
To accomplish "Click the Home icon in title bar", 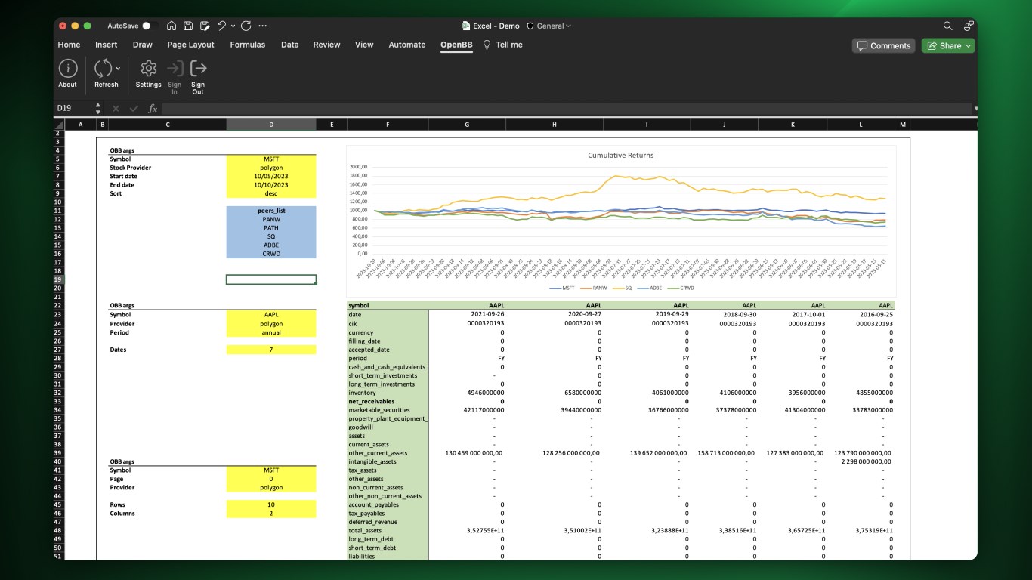I will point(171,26).
